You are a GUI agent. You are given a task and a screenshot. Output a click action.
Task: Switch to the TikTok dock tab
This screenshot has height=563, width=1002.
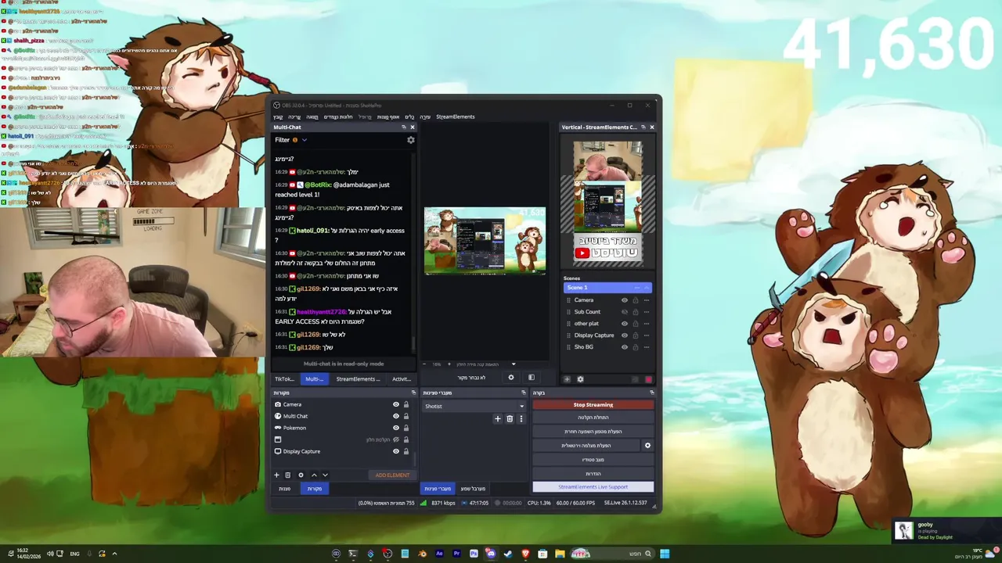[284, 379]
